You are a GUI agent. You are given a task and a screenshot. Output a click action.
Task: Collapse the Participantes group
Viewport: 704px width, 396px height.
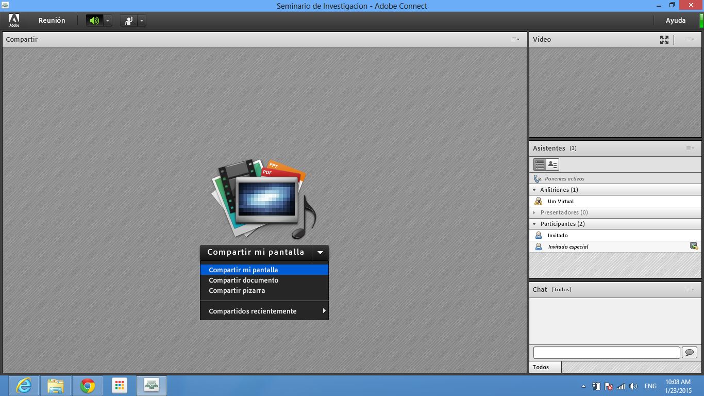pyautogui.click(x=534, y=224)
